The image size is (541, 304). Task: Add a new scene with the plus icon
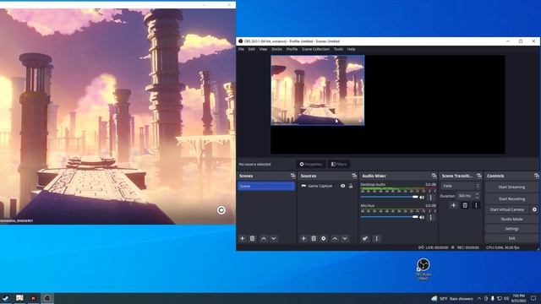click(243, 238)
